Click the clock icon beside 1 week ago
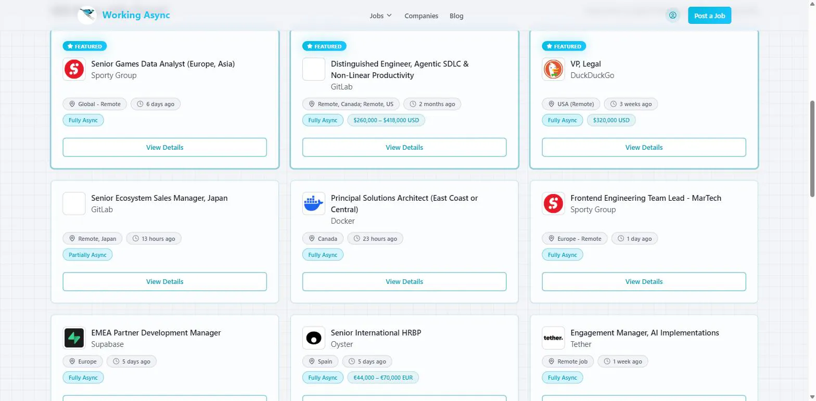Viewport: 816px width, 401px height. pos(607,361)
